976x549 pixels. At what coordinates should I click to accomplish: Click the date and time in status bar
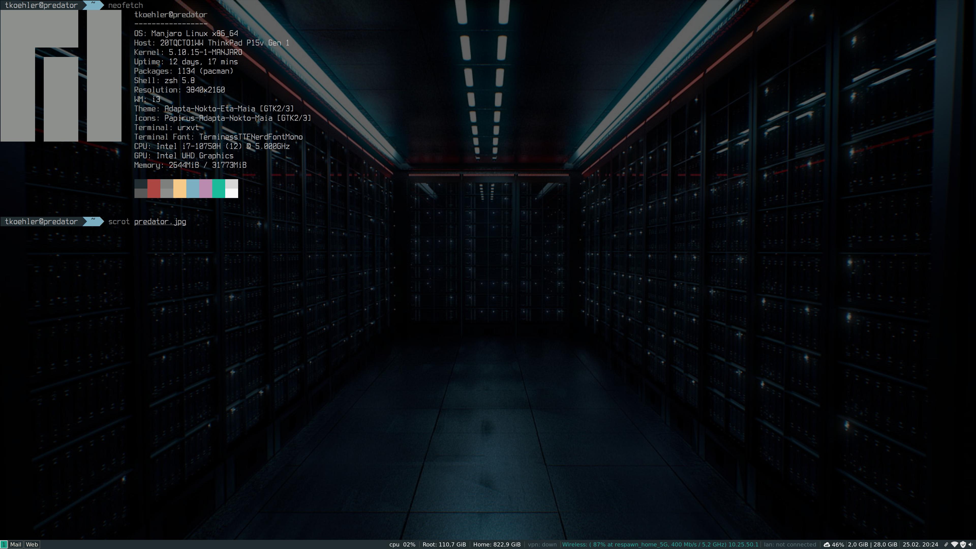(x=920, y=544)
